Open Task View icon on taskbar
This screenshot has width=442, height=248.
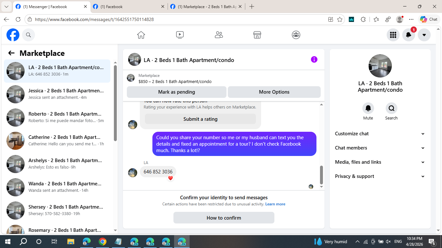pyautogui.click(x=54, y=242)
